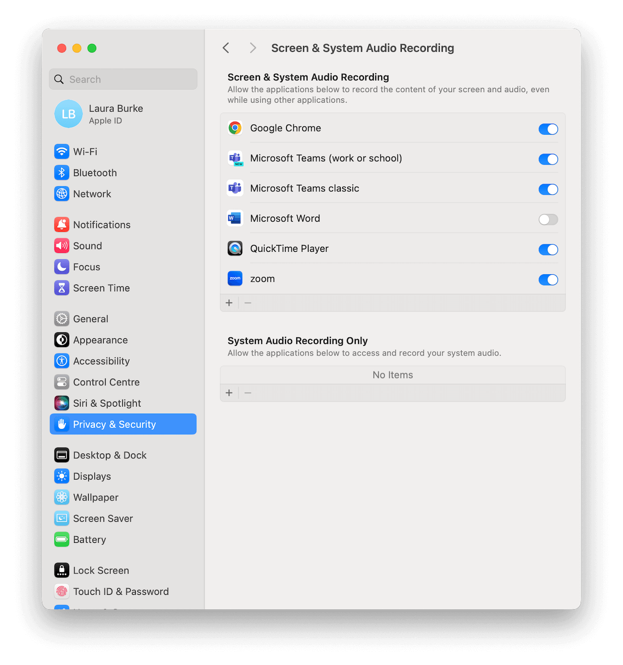Image resolution: width=623 pixels, height=665 pixels.
Task: Click the Search magnifier icon
Action: 59,79
